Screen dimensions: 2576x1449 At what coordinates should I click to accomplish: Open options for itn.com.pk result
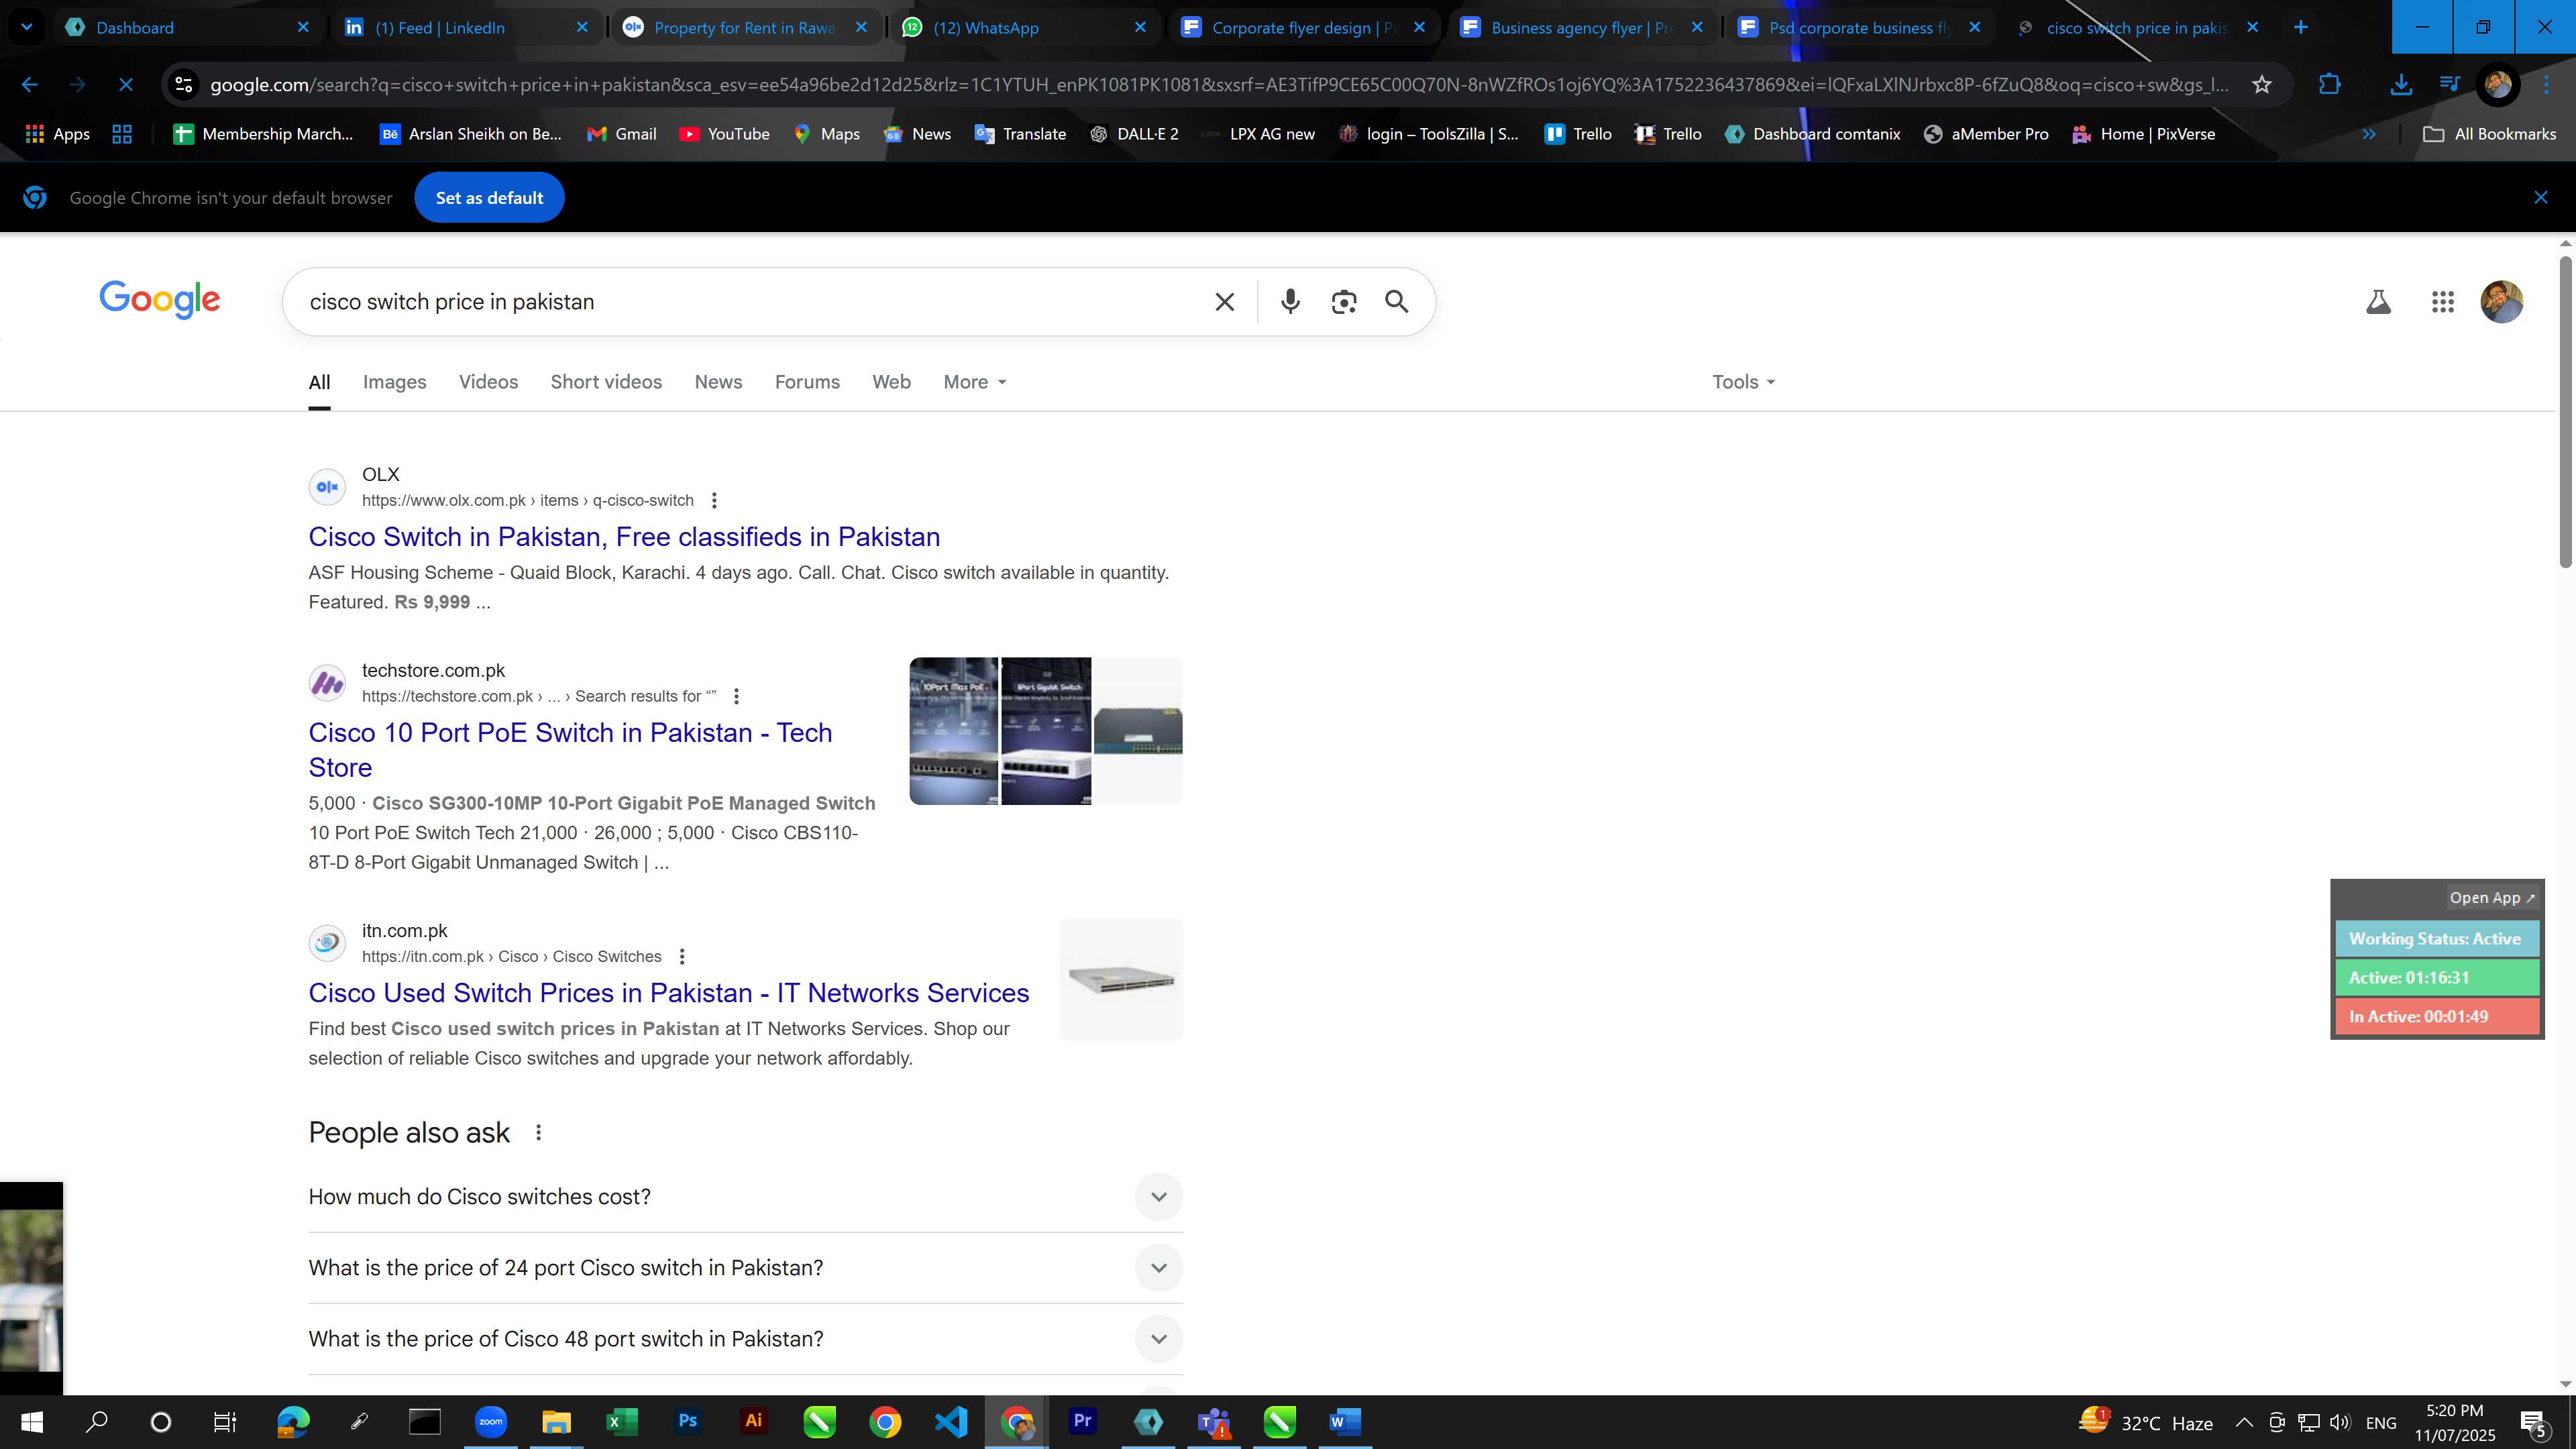coord(682,956)
